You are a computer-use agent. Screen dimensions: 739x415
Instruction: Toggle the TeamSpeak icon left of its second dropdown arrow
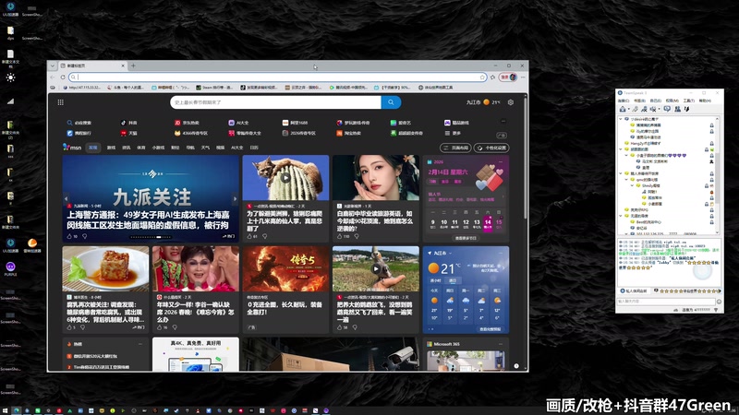pos(653,109)
